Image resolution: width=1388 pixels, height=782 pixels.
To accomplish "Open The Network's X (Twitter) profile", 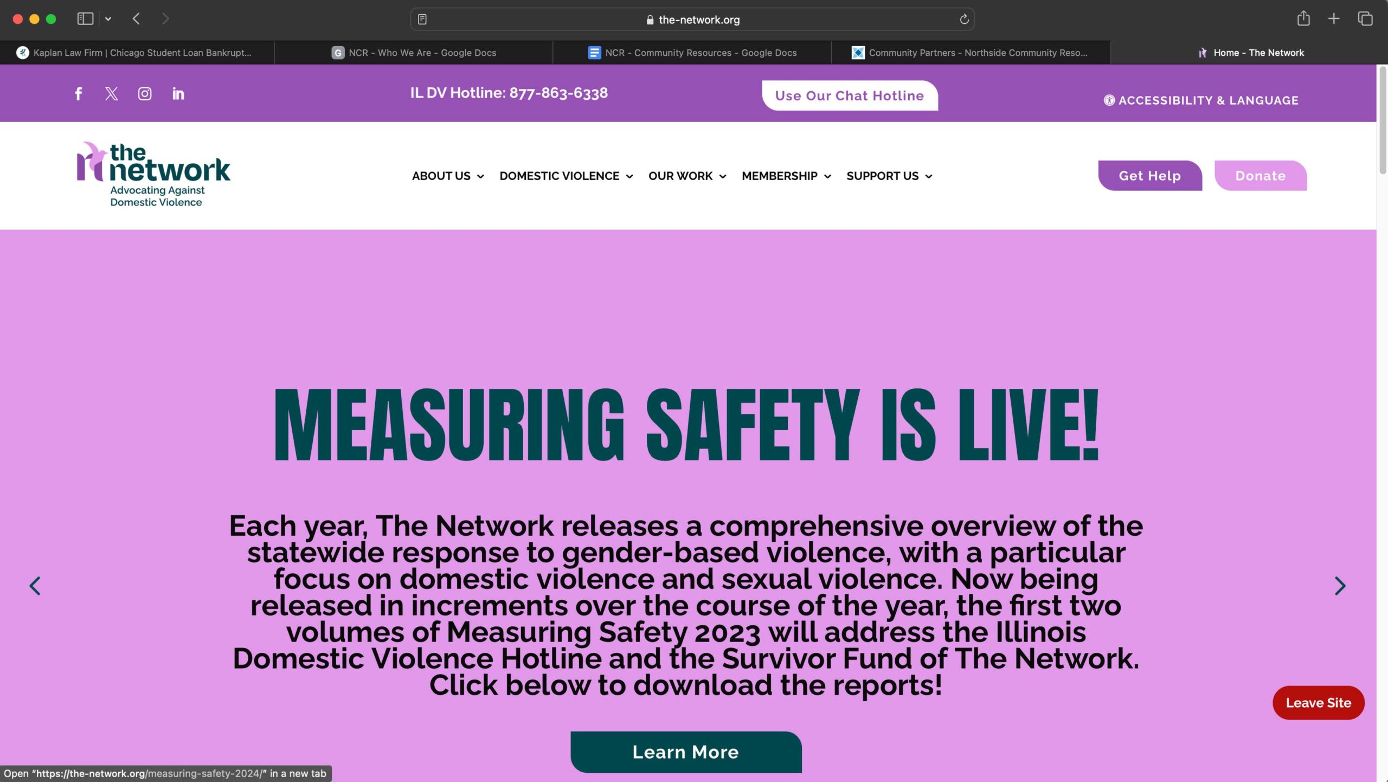I will click(x=112, y=94).
